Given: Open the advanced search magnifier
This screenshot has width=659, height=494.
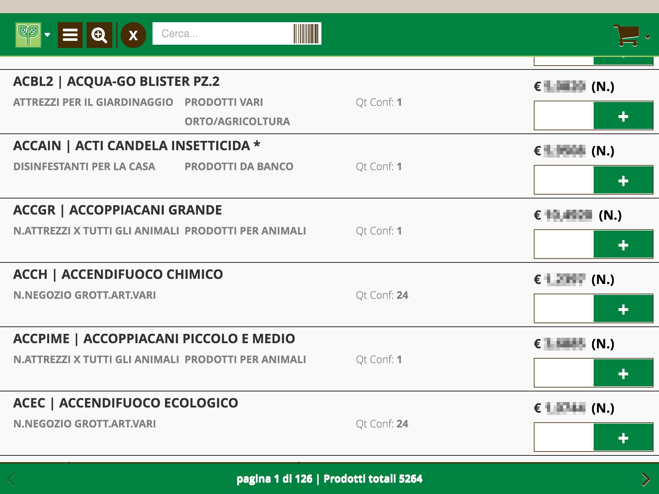Looking at the screenshot, I should (x=99, y=35).
